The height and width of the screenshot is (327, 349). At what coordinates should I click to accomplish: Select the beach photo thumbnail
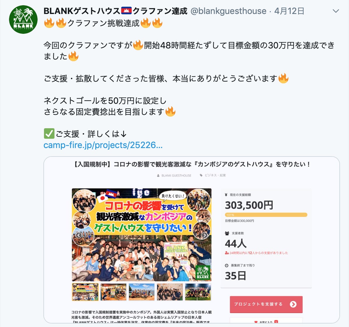tap(142, 292)
